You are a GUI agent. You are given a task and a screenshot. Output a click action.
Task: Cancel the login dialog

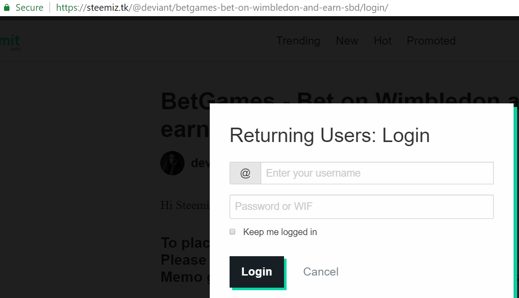pos(321,271)
